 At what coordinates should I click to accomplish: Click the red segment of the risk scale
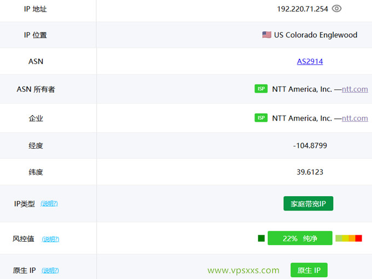tap(358, 238)
